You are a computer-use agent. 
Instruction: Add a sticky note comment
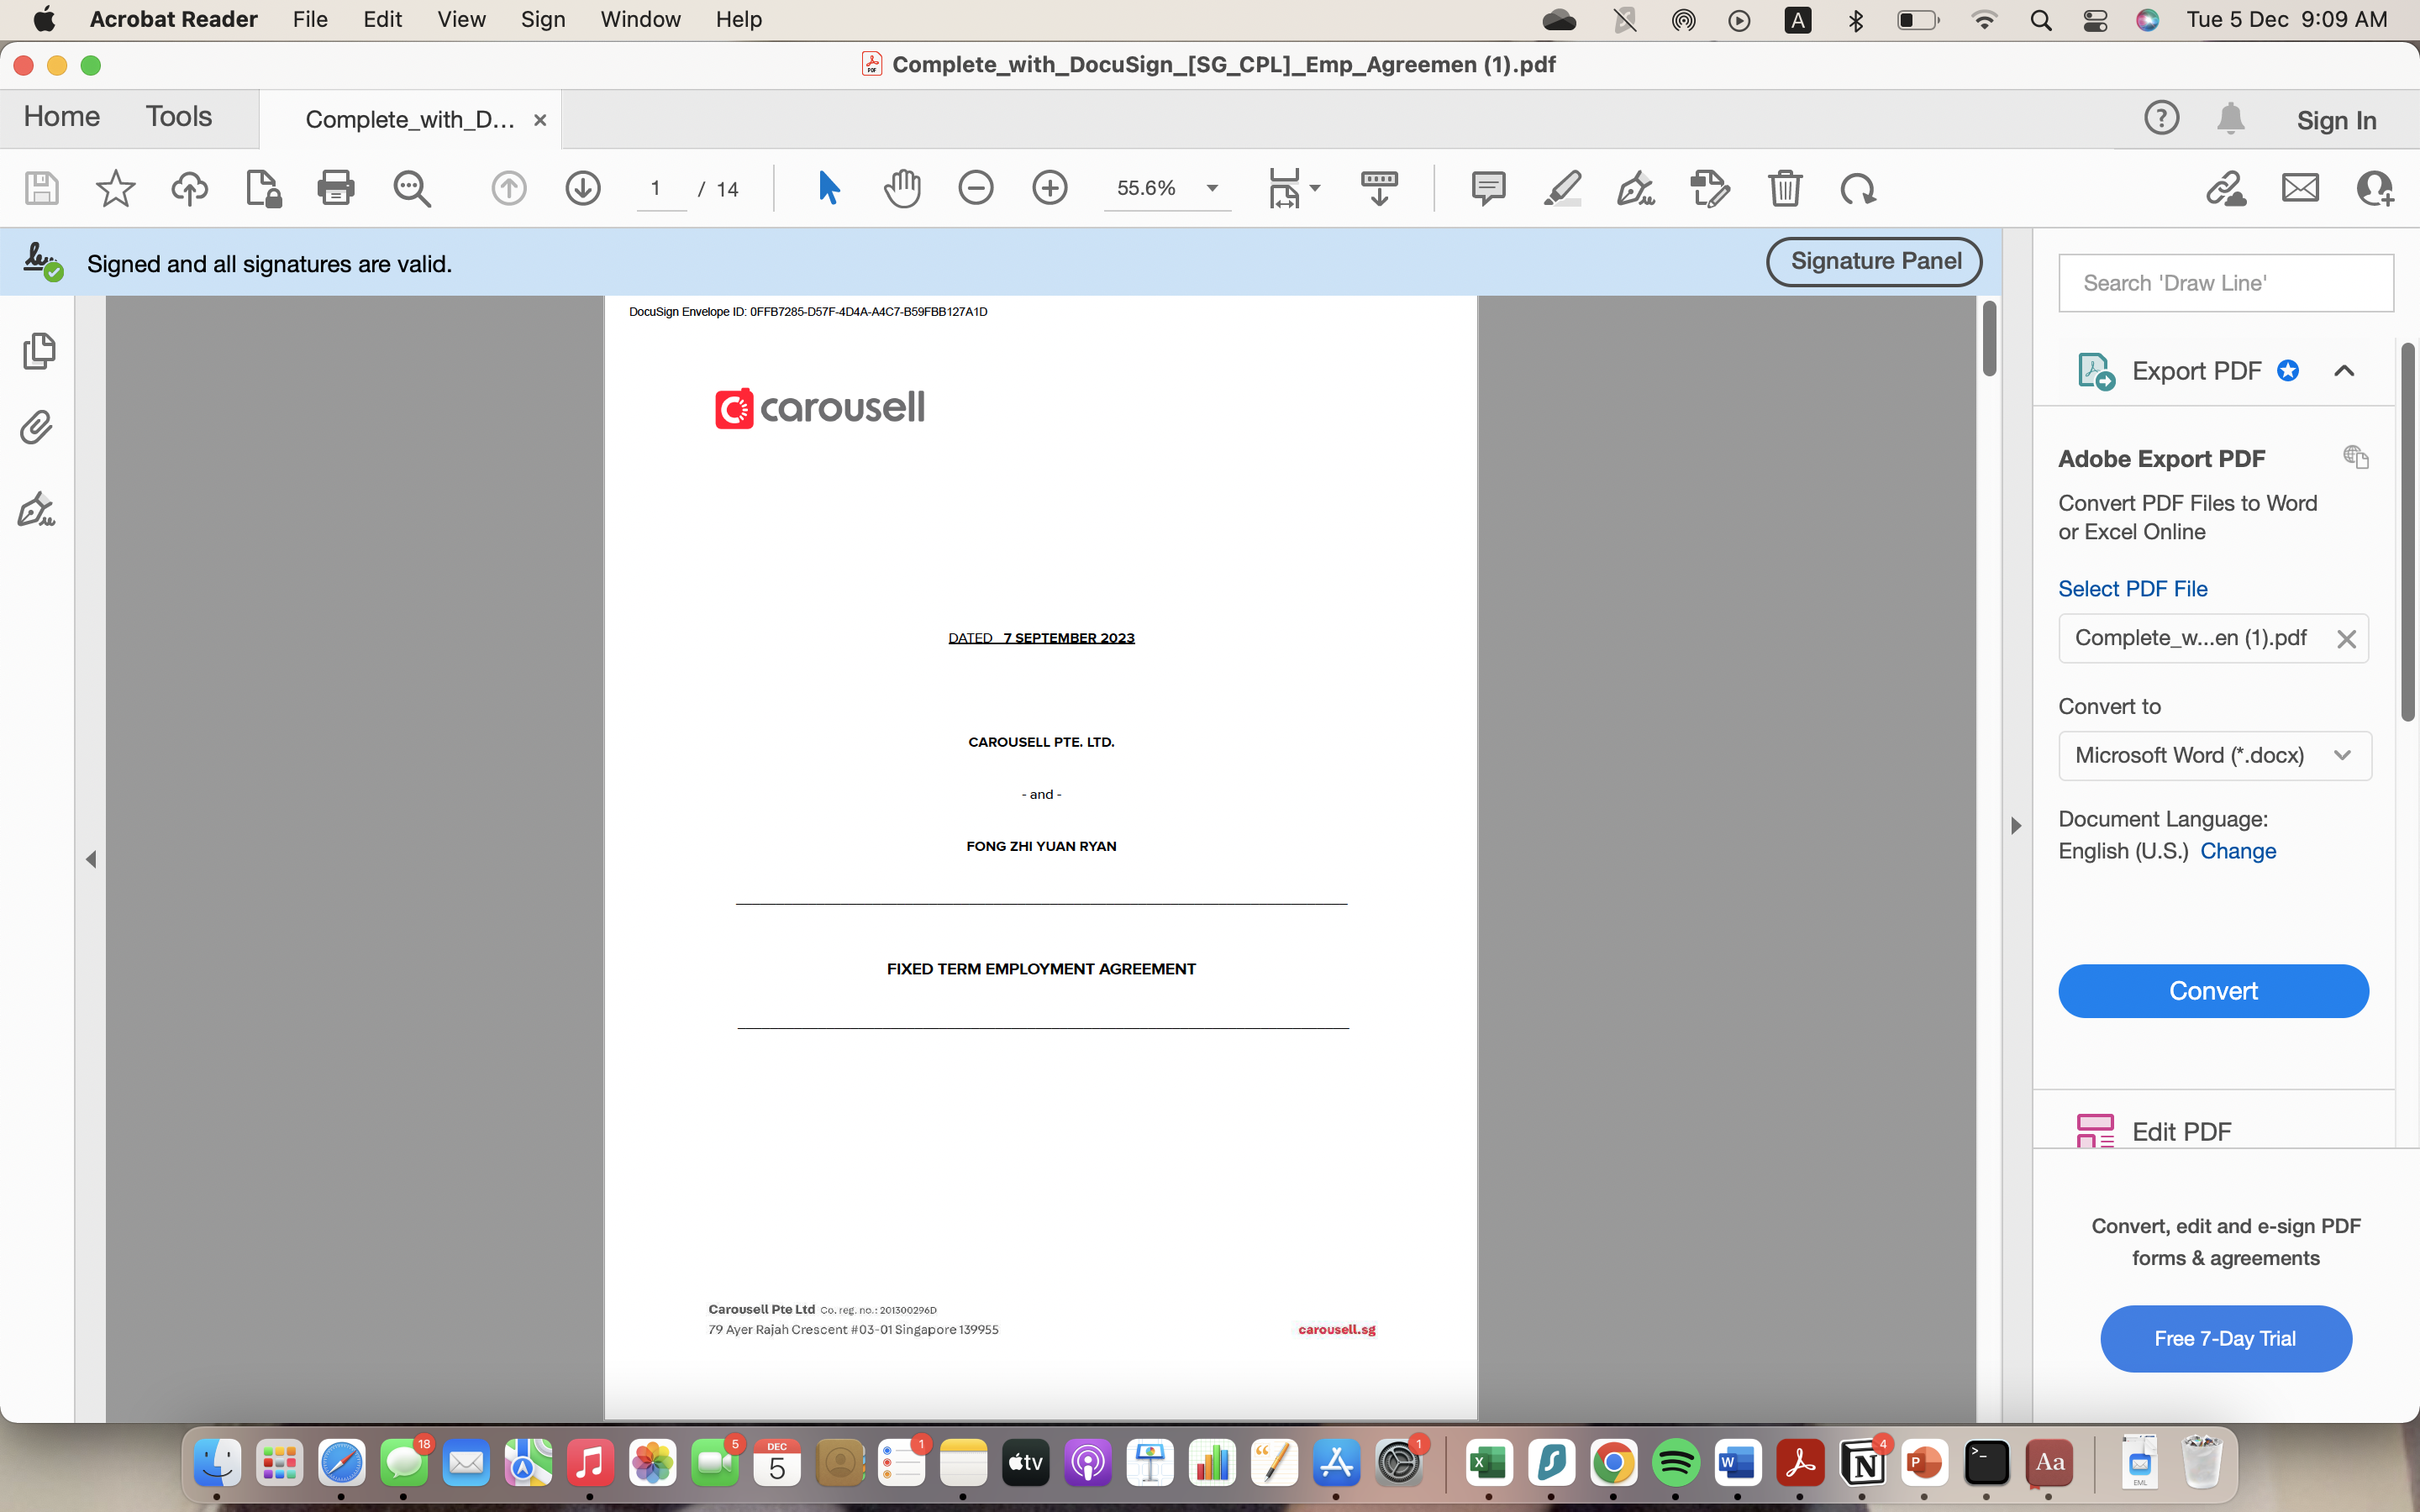coord(1488,188)
